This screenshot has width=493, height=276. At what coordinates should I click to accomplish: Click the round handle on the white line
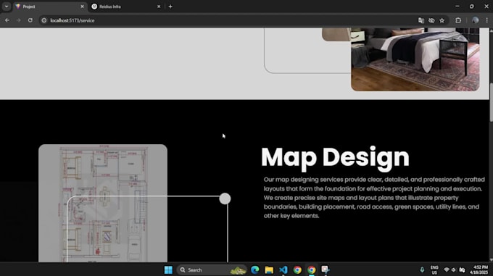tap(225, 198)
